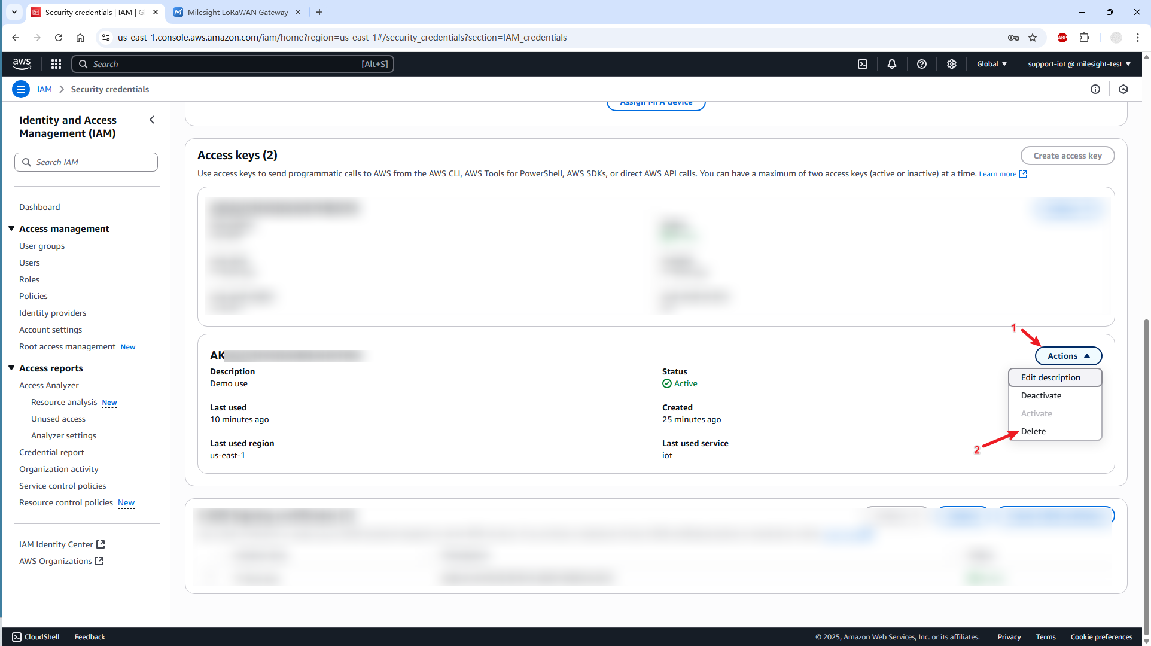Open the Learn more link
Screen dimensions: 1151x646
point(997,174)
